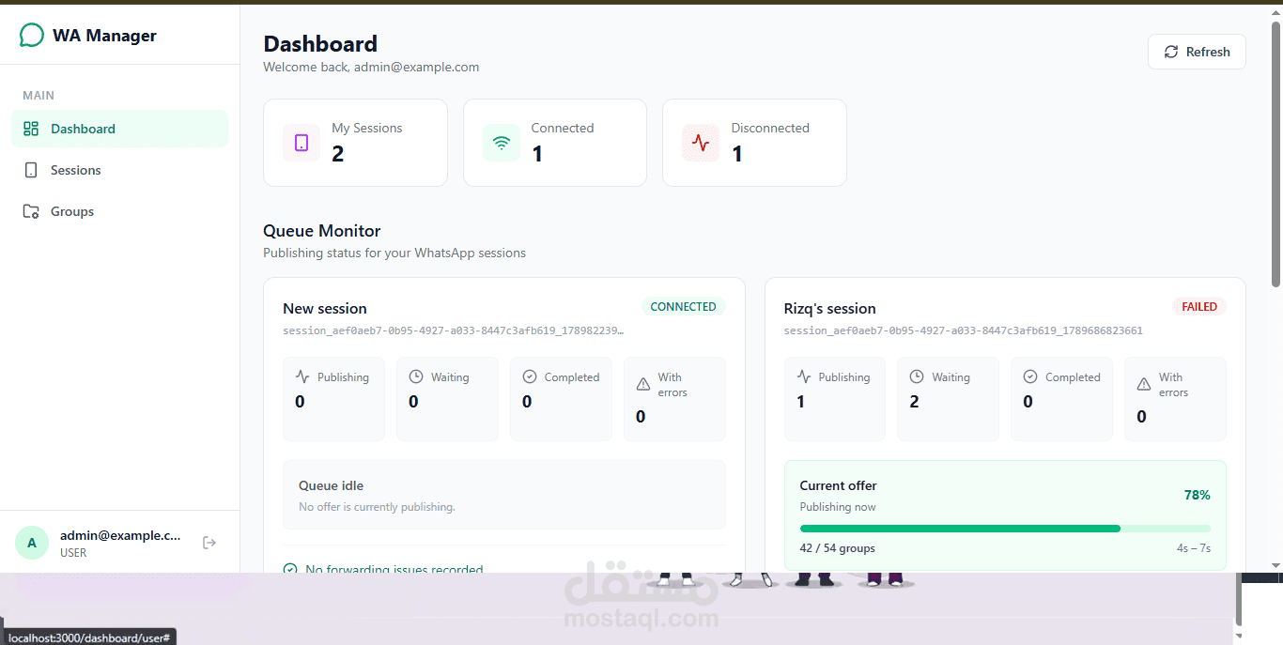Click Rizq's session ID ending in 1789686823661
This screenshot has height=645, width=1283.
(x=963, y=330)
